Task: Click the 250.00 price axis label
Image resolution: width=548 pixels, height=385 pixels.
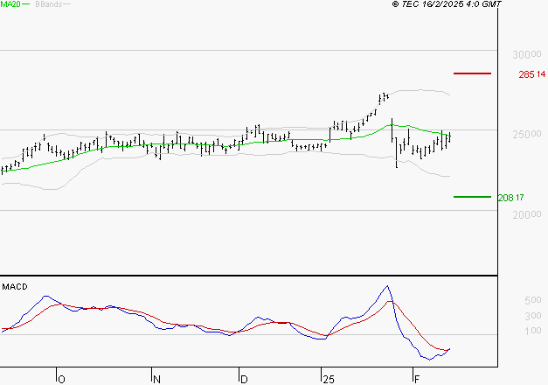Action: [x=527, y=134]
